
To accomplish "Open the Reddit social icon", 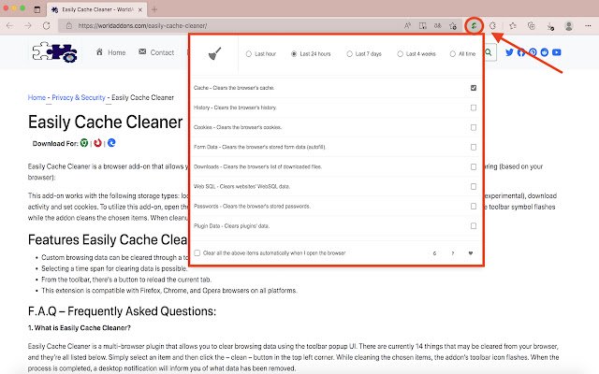I will pyautogui.click(x=545, y=52).
